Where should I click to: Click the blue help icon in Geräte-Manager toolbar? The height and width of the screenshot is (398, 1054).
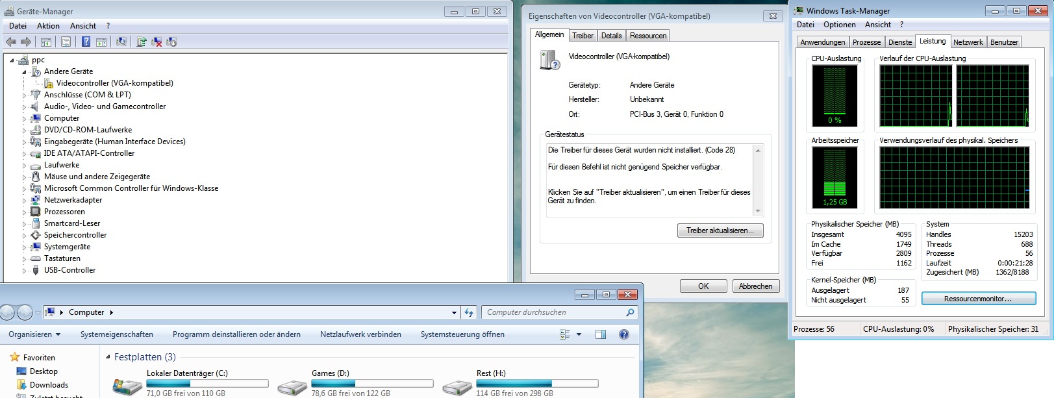86,42
